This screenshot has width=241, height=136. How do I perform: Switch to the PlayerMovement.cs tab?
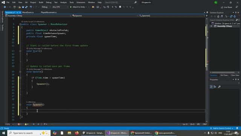pyautogui.click(x=49, y=12)
